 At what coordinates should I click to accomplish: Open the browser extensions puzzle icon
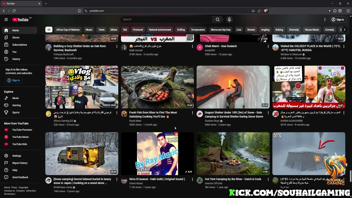click(335, 11)
